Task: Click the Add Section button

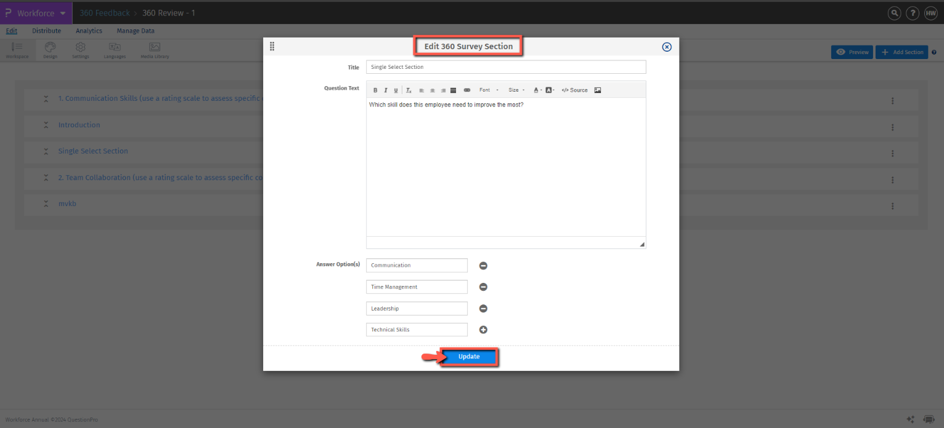Action: point(901,52)
